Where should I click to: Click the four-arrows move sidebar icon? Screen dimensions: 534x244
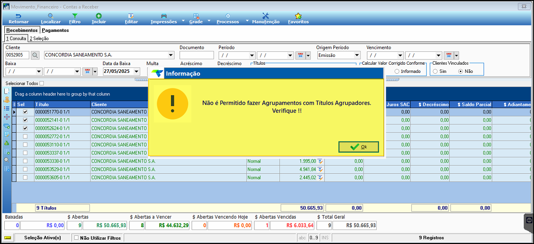point(6,117)
